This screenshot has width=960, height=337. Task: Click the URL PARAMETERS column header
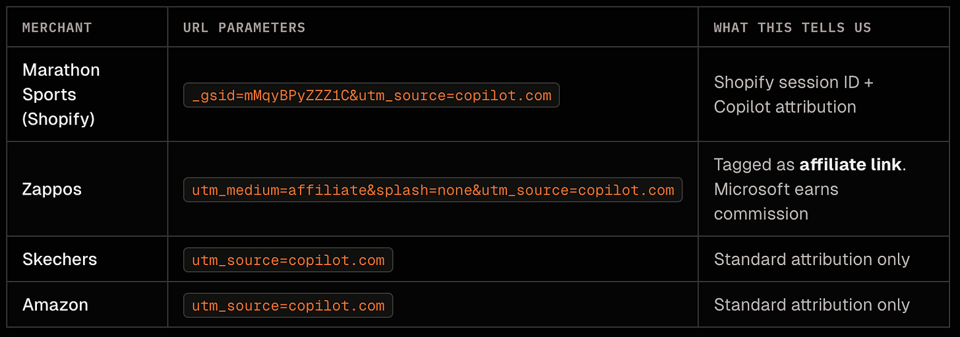[x=244, y=28]
